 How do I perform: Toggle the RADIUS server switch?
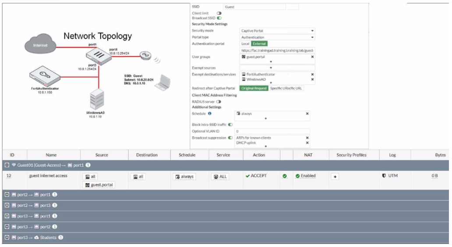tap(219, 101)
